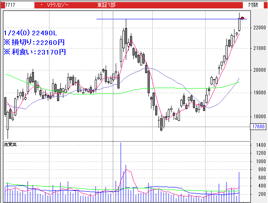The width and height of the screenshot is (268, 203).
Task: Click the 利食い:23170円 take-profit annotation
Action: pyautogui.click(x=34, y=52)
